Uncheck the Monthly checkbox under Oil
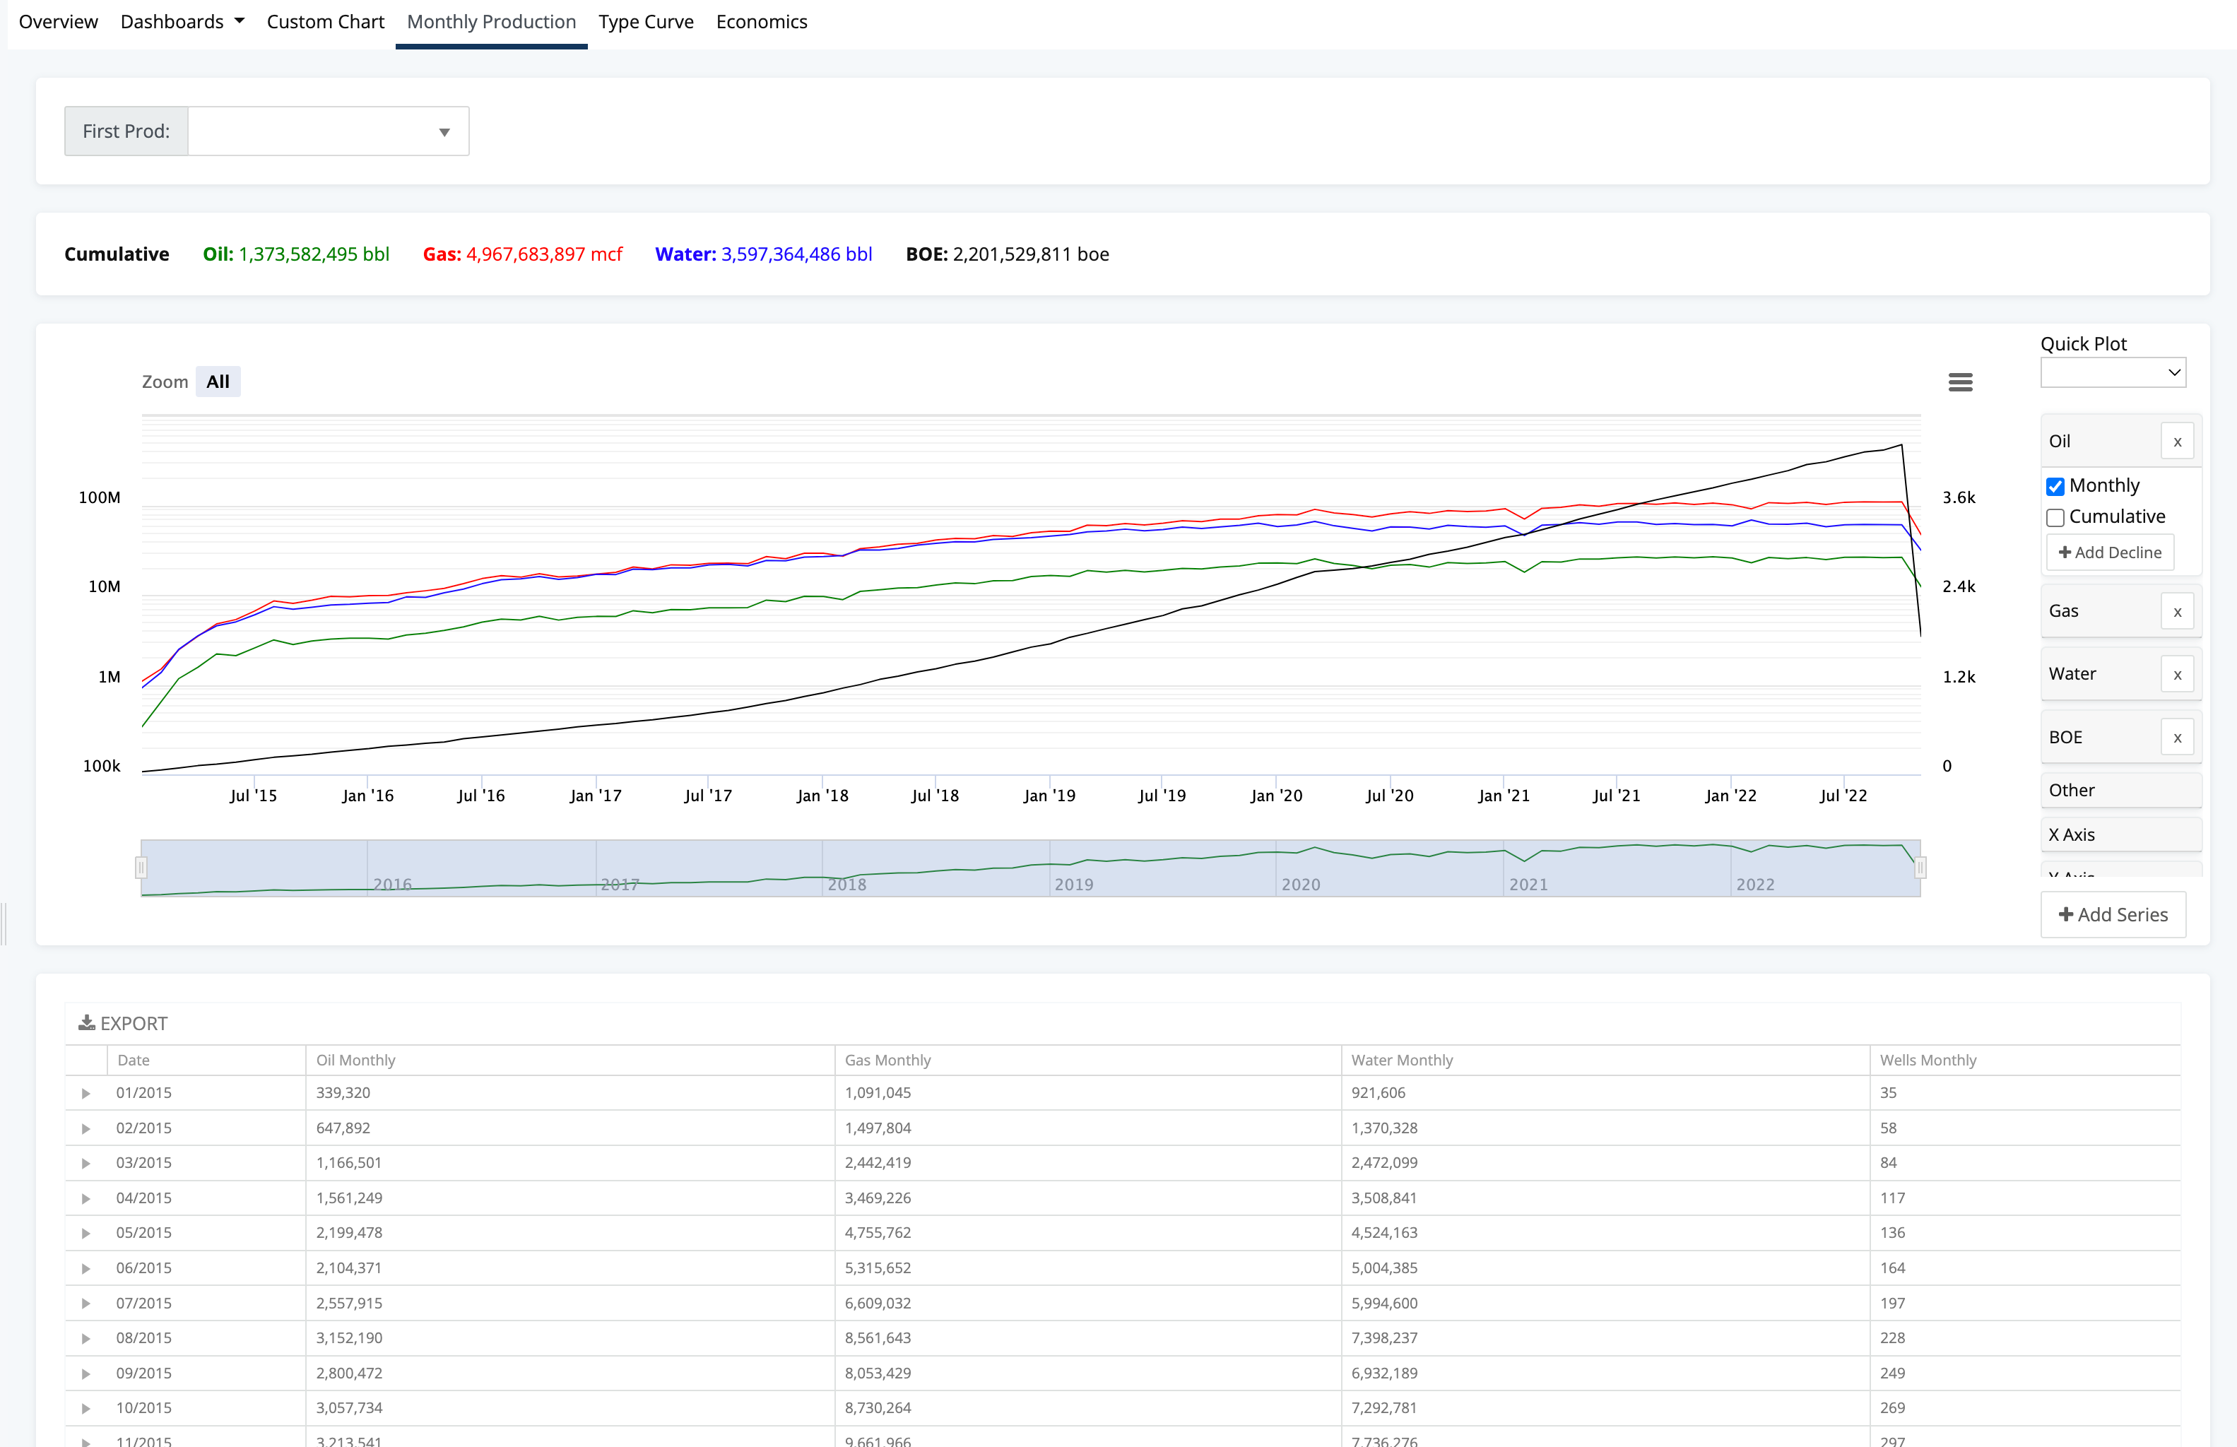Image resolution: width=2237 pixels, height=1447 pixels. tap(2055, 487)
